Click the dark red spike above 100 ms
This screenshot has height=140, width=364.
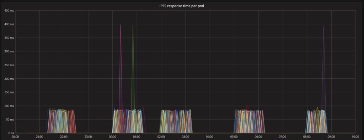point(247,104)
